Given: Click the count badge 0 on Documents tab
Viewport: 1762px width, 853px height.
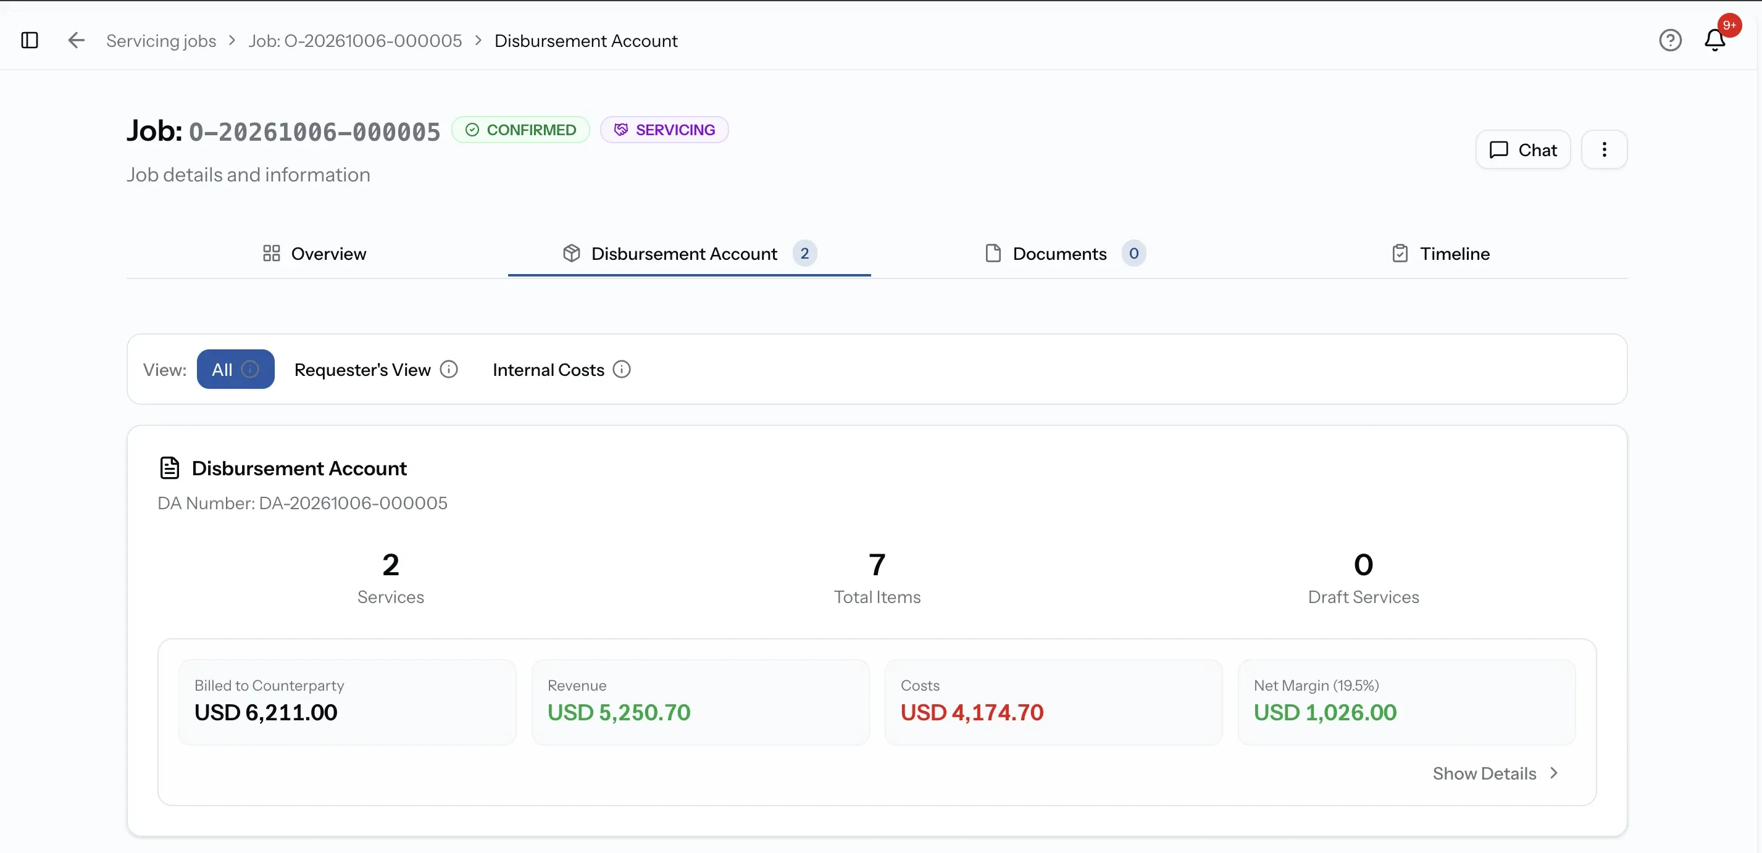Looking at the screenshot, I should [1134, 253].
